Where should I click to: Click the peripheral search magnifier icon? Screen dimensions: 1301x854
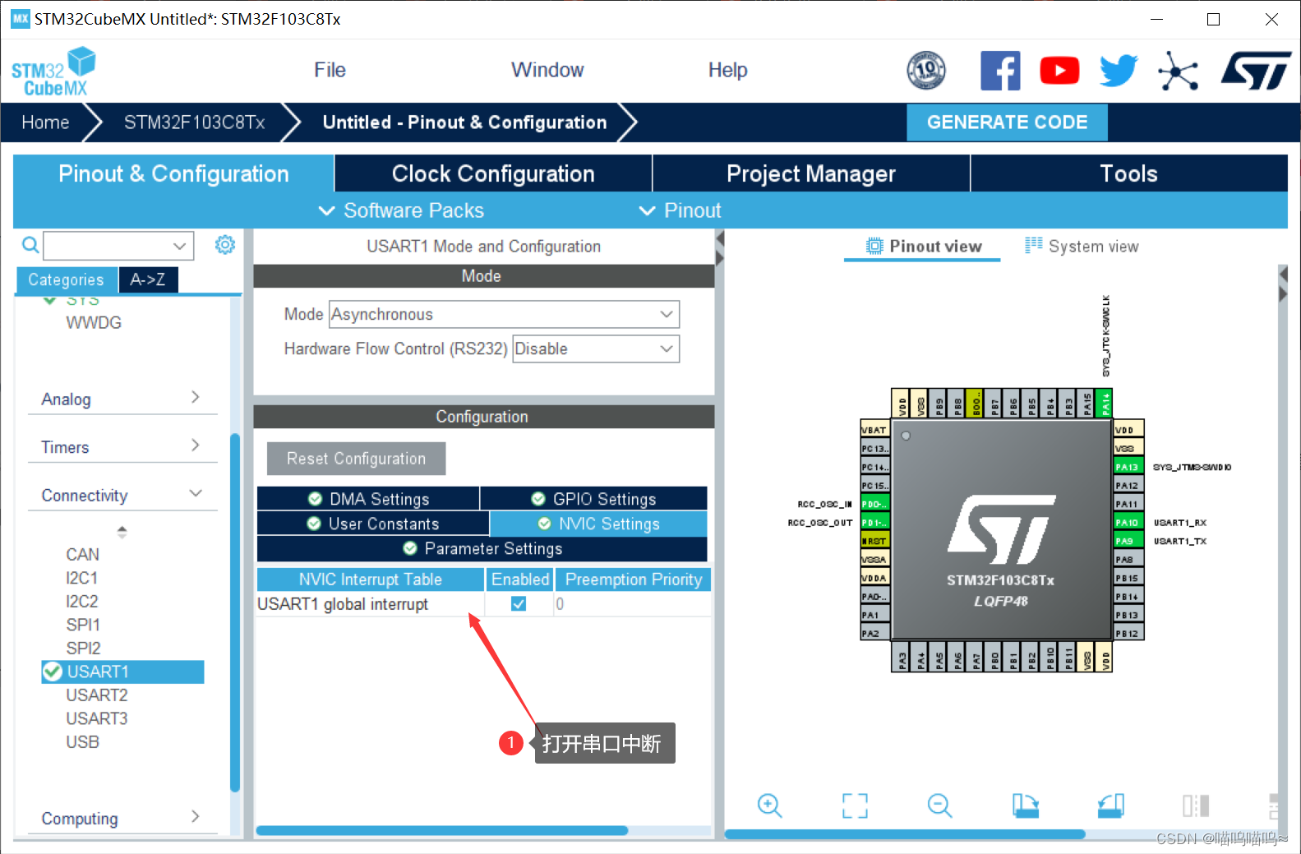pyautogui.click(x=30, y=245)
